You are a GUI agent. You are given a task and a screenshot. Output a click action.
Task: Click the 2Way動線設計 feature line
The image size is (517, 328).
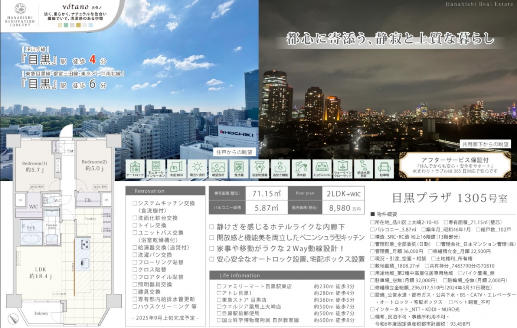276,248
